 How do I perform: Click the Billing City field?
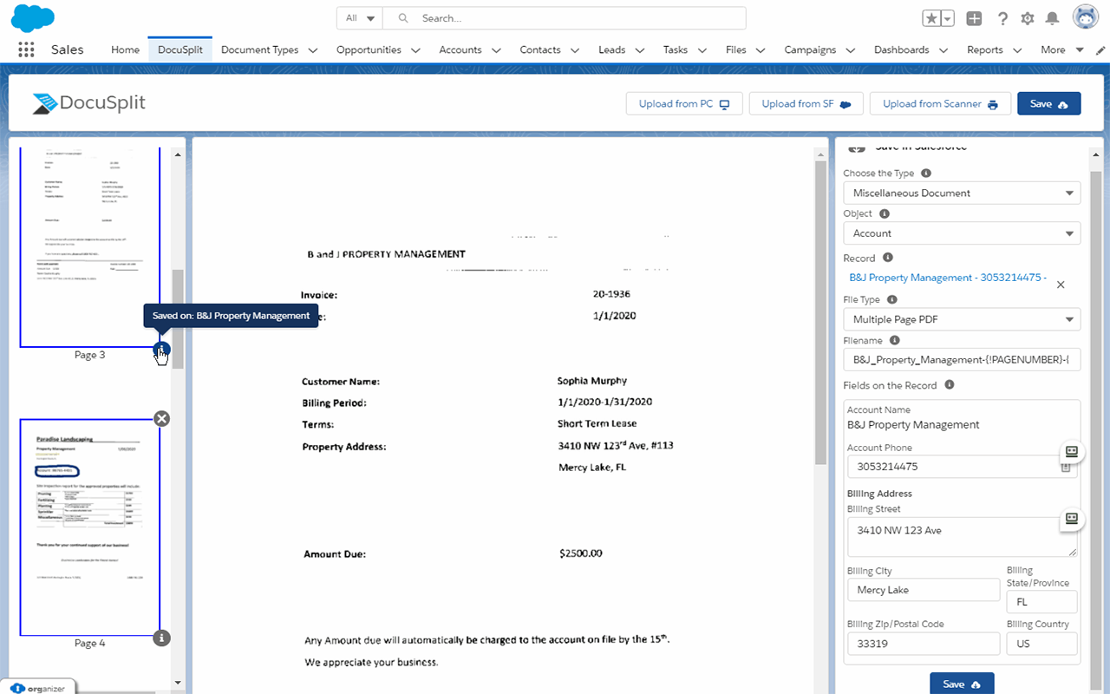point(924,590)
